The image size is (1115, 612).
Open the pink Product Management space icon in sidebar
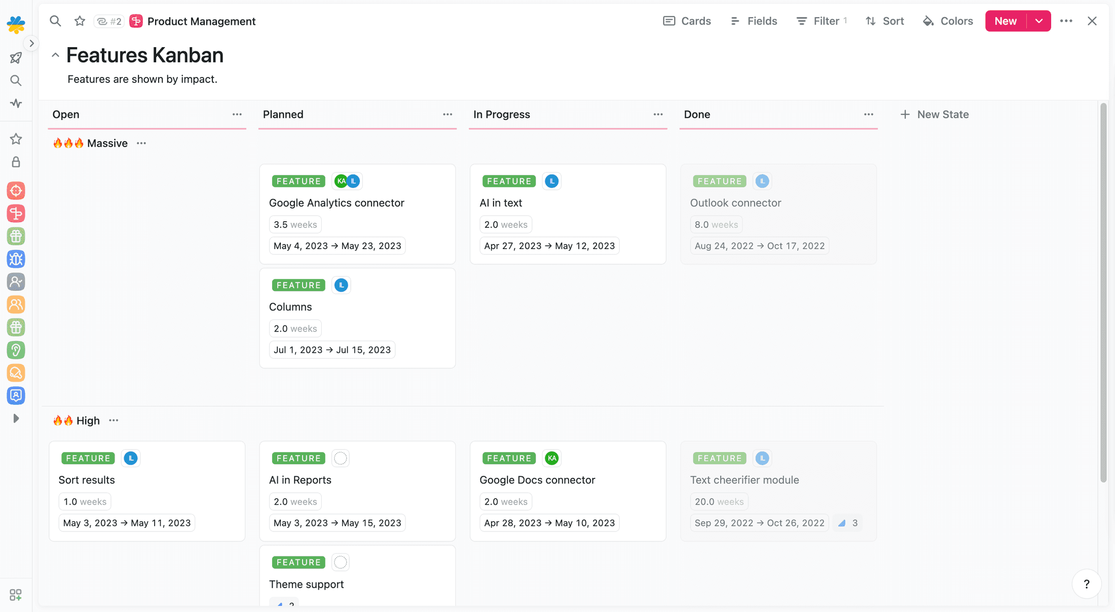16,214
